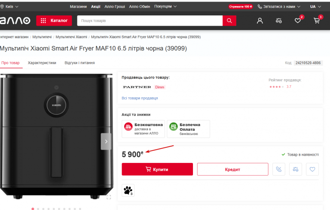Click the PARTNER seller logo
This screenshot has height=210, width=330.
tap(137, 87)
